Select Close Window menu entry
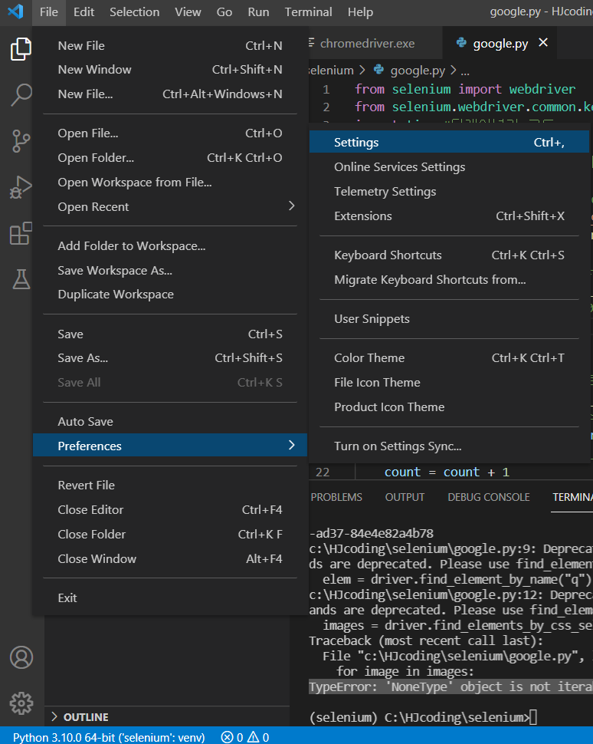This screenshot has width=593, height=744. (x=169, y=559)
